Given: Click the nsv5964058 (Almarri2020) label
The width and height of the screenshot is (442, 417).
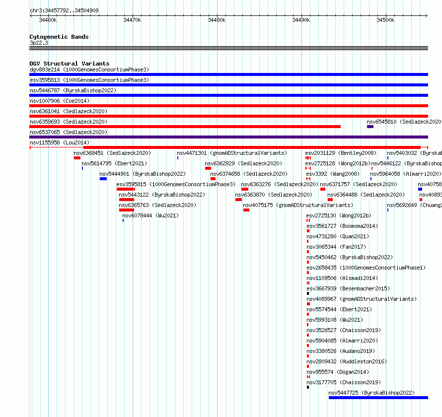Looking at the screenshot, I should [406, 174].
